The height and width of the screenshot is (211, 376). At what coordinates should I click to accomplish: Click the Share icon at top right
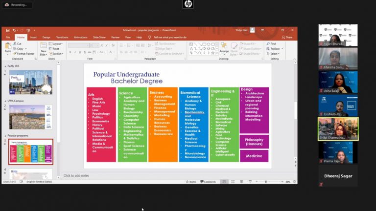click(x=287, y=37)
